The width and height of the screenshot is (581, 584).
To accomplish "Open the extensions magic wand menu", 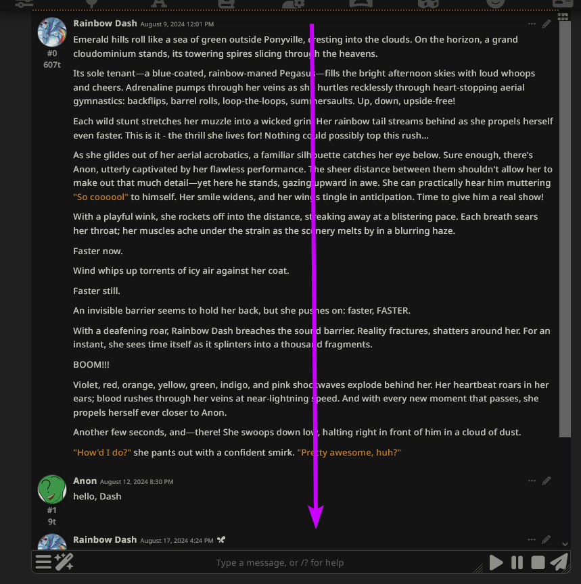I will [64, 562].
